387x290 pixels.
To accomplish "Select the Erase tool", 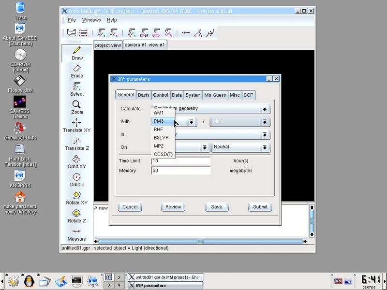I will (x=77, y=71).
